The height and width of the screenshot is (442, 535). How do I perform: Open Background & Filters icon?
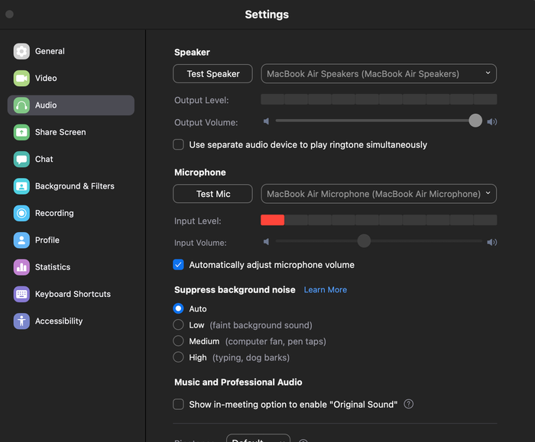(21, 186)
